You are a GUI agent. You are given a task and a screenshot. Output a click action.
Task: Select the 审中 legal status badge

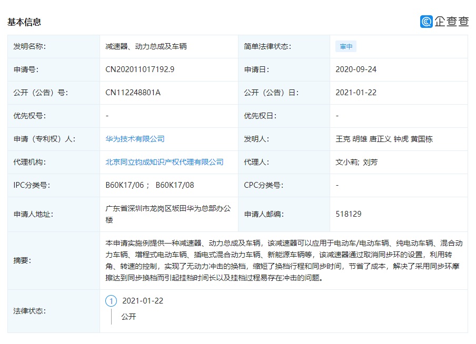click(x=346, y=46)
